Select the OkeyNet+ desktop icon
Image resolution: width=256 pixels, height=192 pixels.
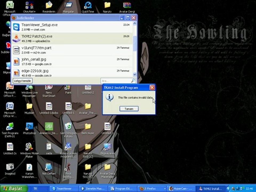29,7
